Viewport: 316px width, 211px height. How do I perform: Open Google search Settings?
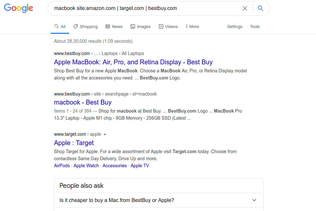(234, 26)
